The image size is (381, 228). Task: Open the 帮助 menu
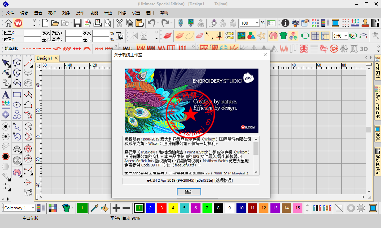(x=164, y=13)
